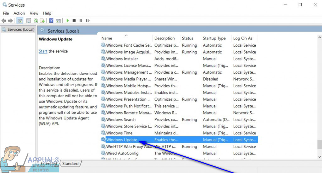Click the 'Start' the service link
This screenshot has height=173, width=322.
(43, 51)
